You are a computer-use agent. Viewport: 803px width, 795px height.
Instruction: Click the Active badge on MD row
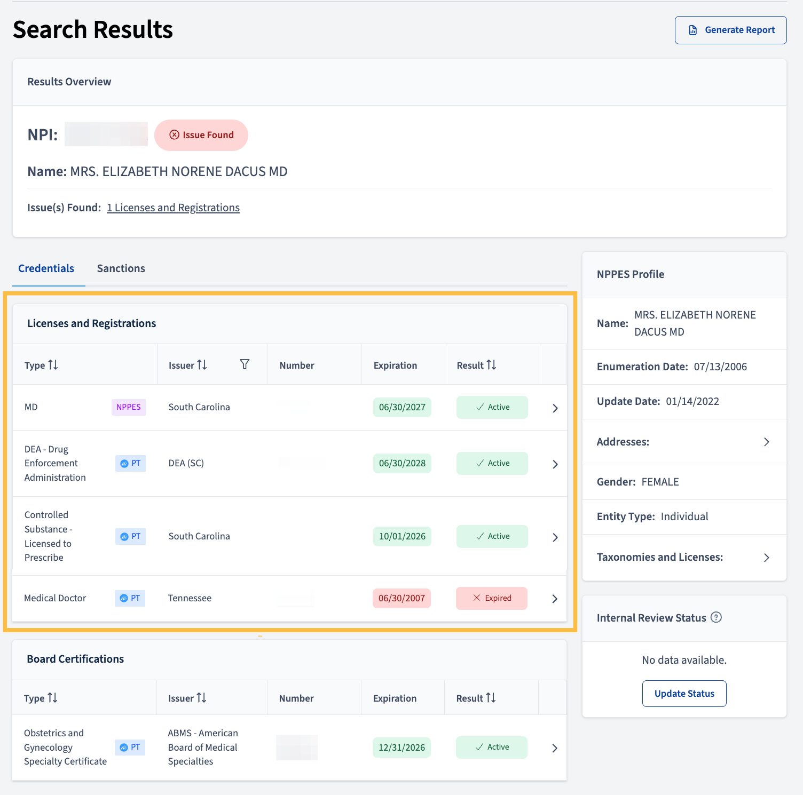[x=492, y=407]
